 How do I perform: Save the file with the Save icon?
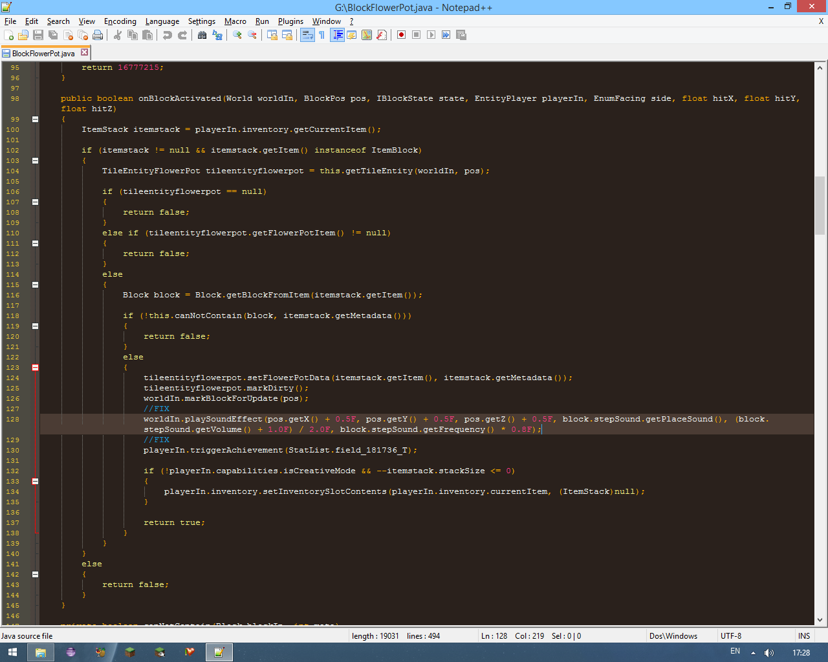[38, 35]
